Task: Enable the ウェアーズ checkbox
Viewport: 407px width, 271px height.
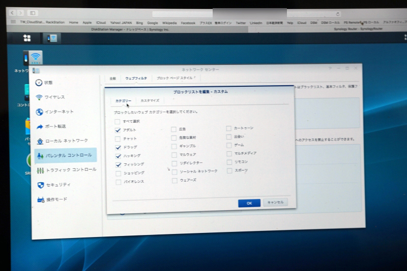Action: click(x=175, y=180)
